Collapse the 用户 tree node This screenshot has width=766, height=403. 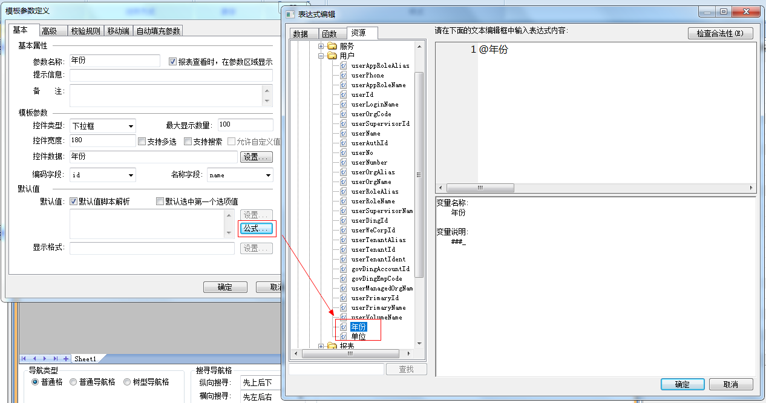click(322, 56)
